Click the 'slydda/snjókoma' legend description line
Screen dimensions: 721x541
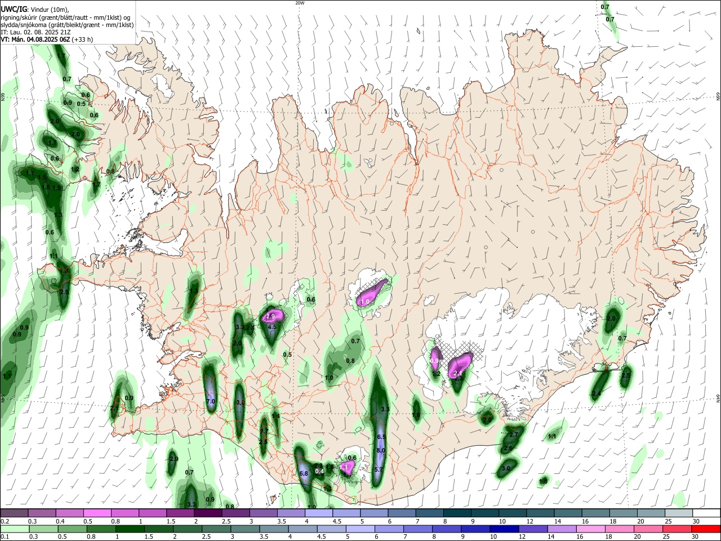[x=67, y=25]
